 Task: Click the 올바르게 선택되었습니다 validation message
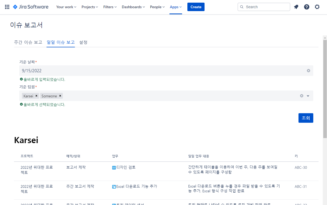click(x=44, y=104)
